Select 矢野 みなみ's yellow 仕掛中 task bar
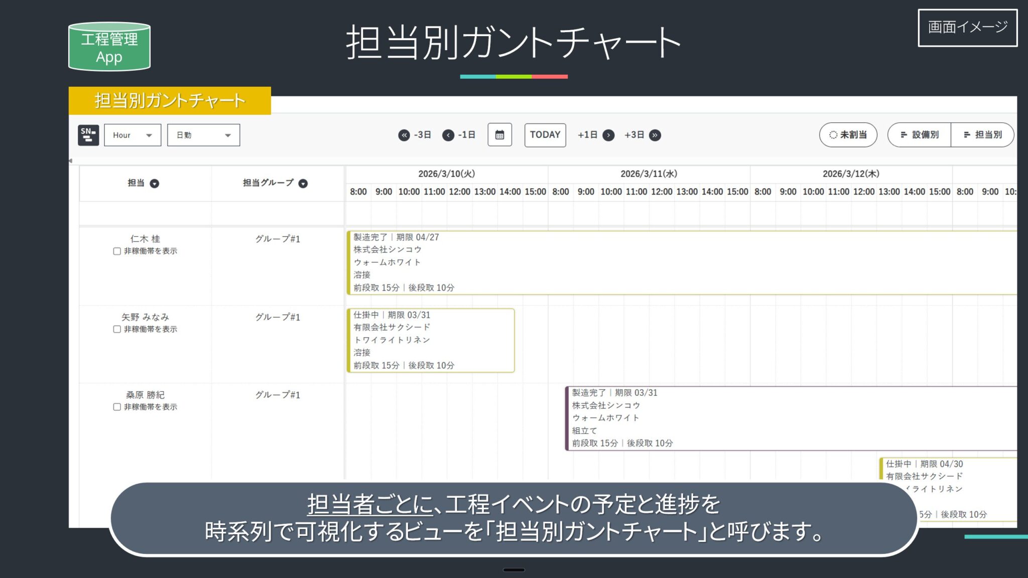 (x=431, y=341)
